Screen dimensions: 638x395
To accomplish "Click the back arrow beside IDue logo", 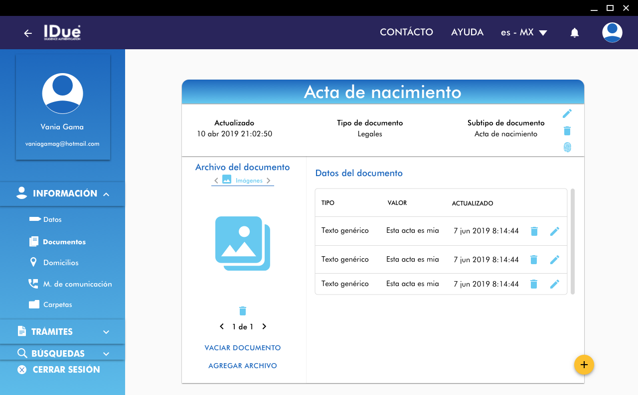I will coord(28,33).
